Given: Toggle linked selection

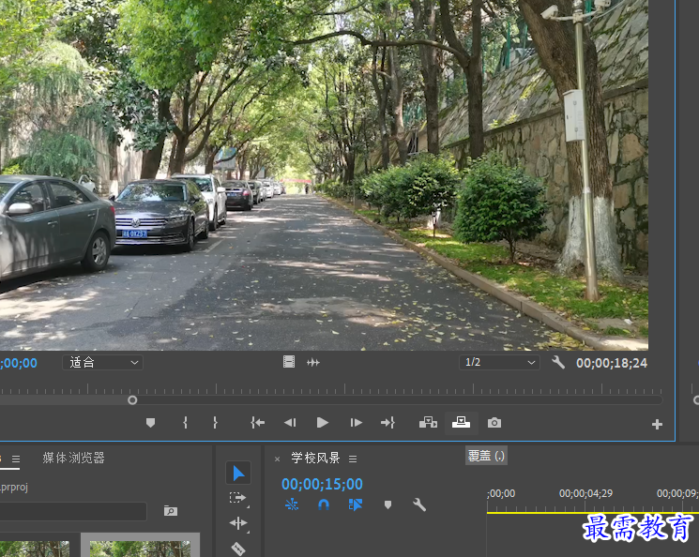Looking at the screenshot, I should (356, 504).
